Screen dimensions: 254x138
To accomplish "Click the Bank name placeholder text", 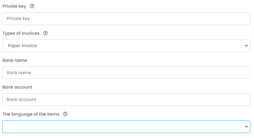I will tap(19, 73).
